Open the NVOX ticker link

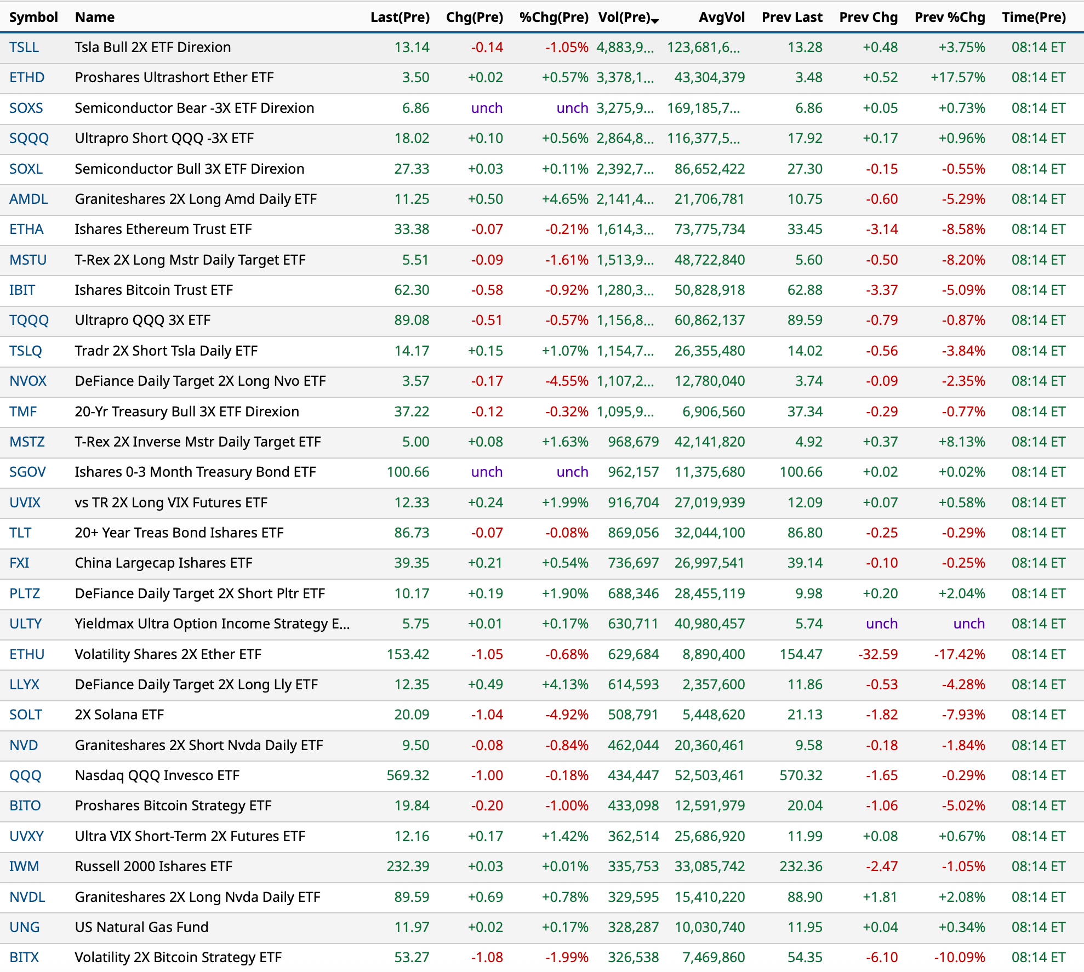pos(28,381)
